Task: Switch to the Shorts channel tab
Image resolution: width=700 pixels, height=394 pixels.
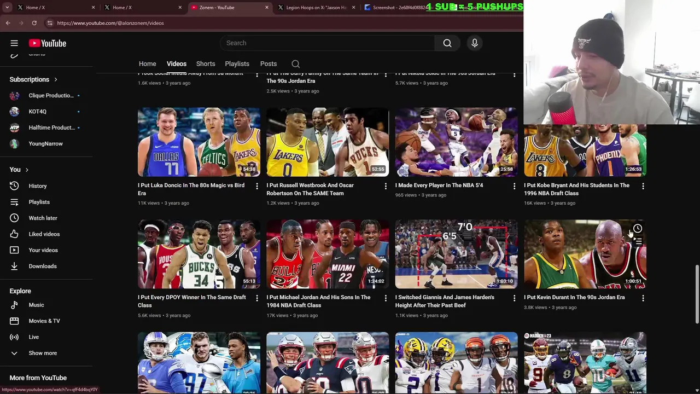Action: tap(206, 64)
